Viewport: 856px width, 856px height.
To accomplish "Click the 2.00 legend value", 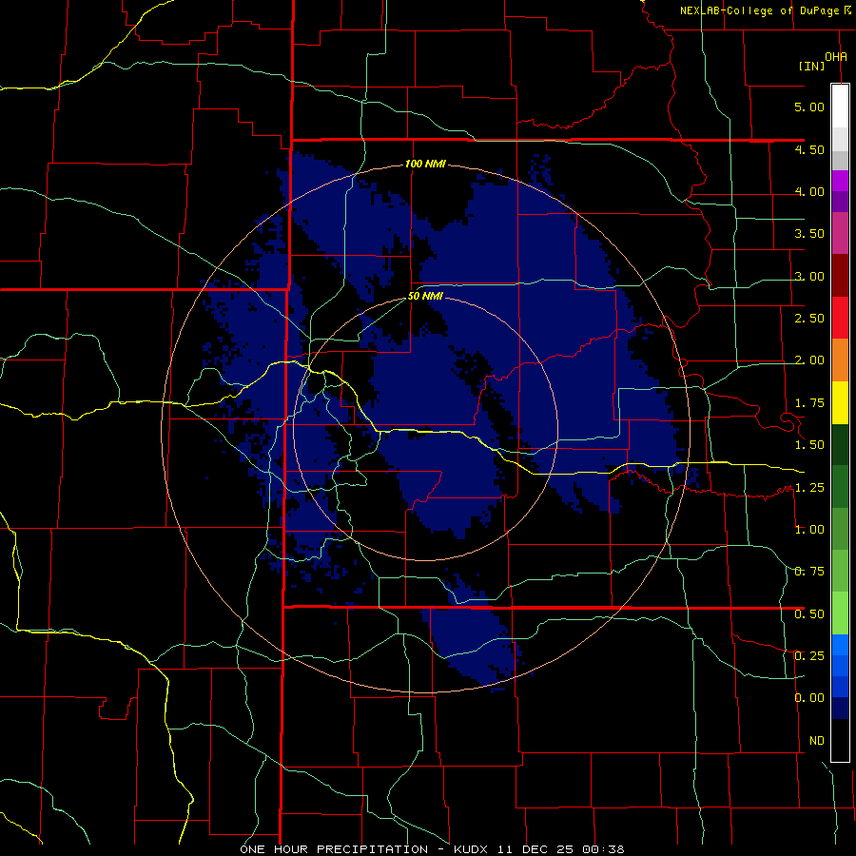I will (x=809, y=360).
